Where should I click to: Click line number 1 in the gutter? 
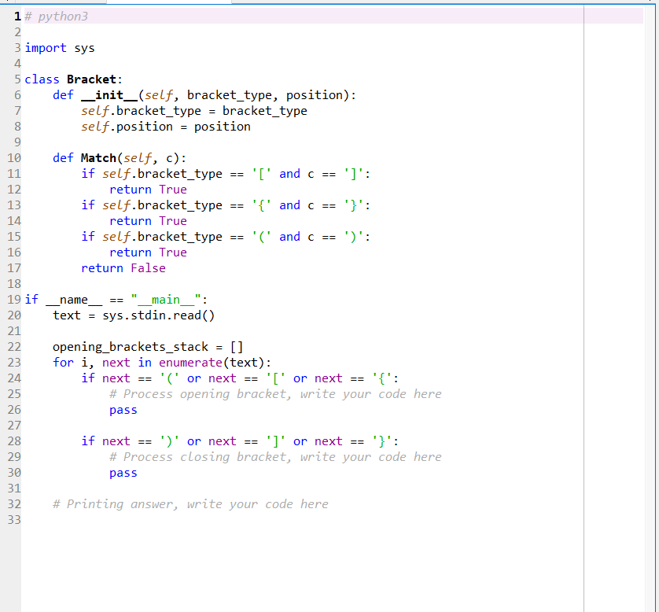point(16,16)
